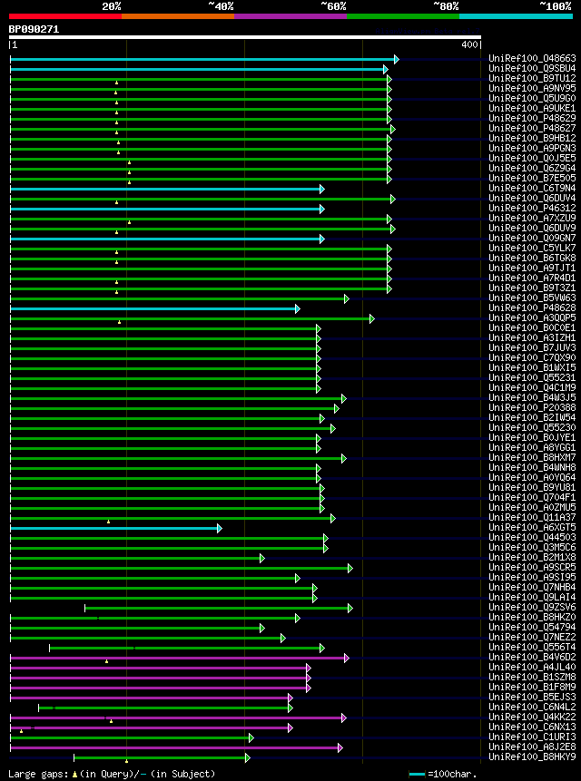
Task: Select the UniRef100_A9TJT1 label
Action: coord(532,268)
